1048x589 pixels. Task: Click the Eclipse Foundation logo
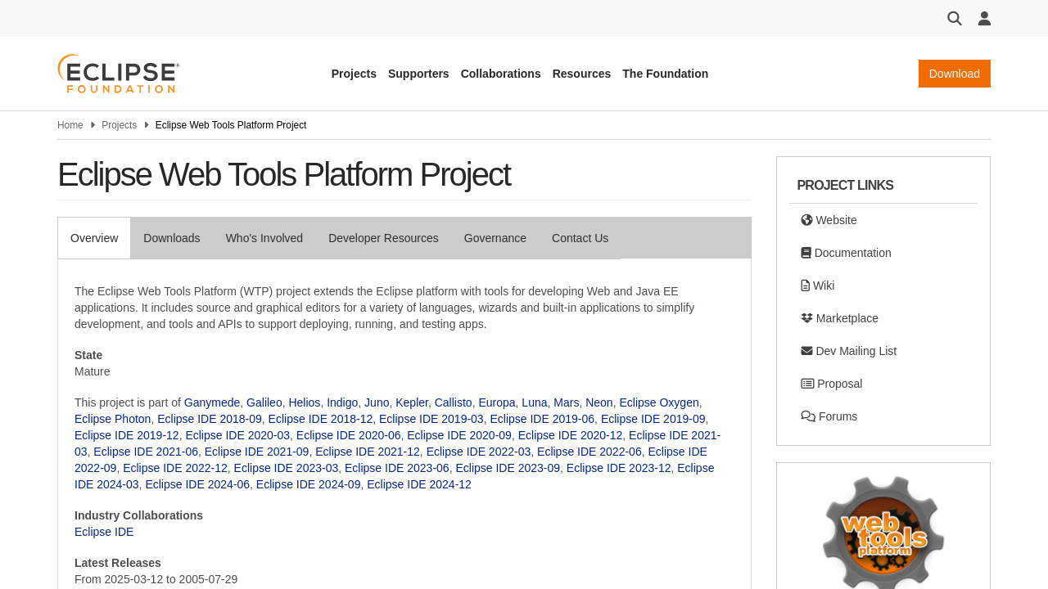click(x=119, y=74)
